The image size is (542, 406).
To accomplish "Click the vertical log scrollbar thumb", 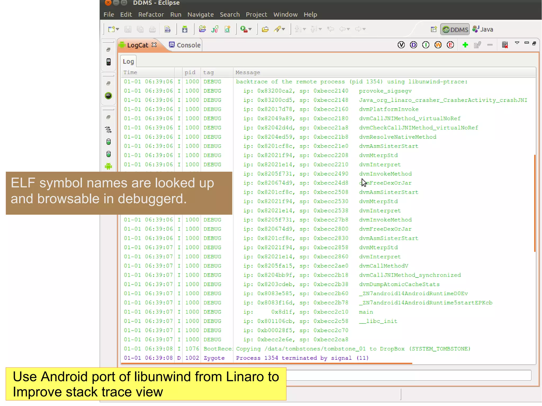I will tap(535, 203).
